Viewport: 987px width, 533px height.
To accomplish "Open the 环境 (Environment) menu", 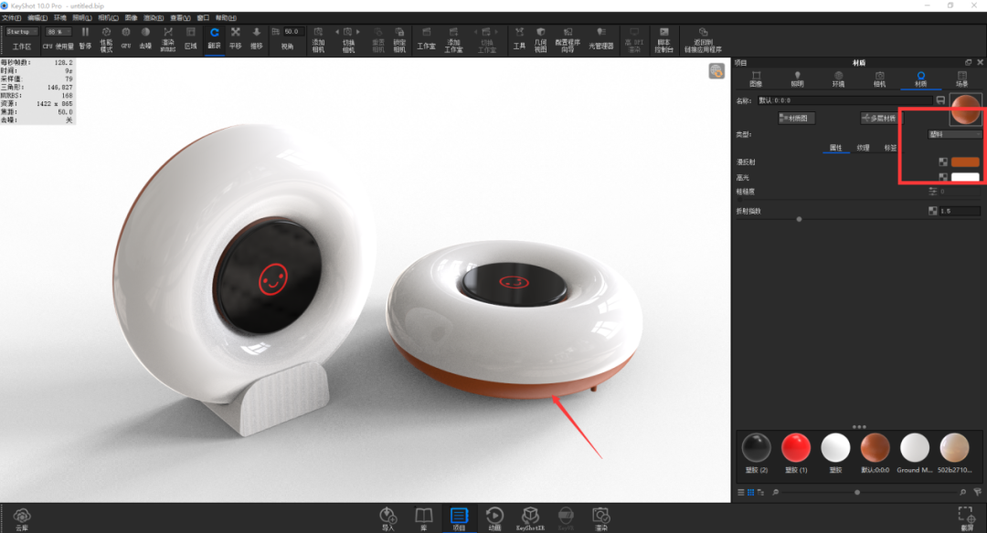I will [59, 17].
